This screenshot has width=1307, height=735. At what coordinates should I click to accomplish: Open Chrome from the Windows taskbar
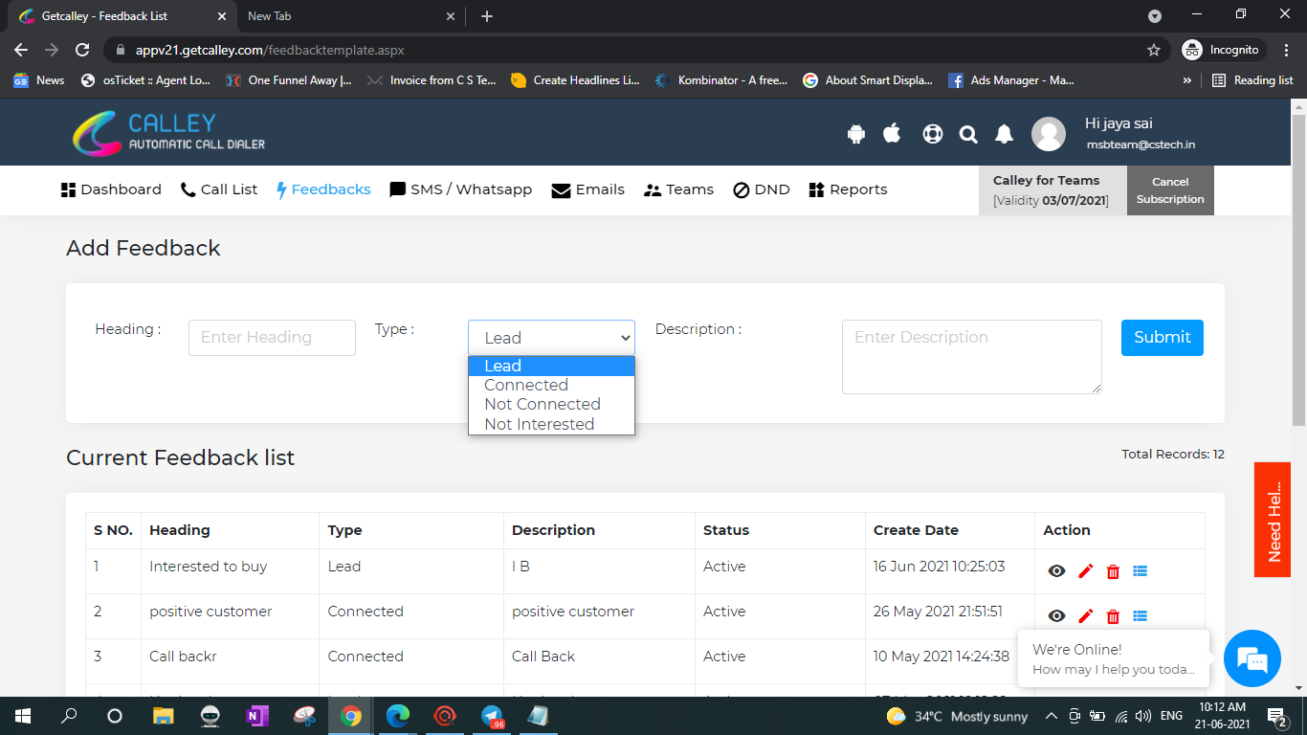(x=351, y=716)
